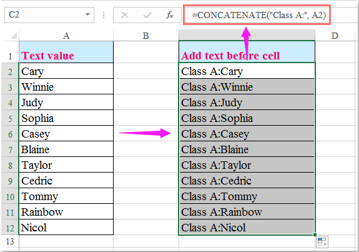This screenshot has height=252, width=359.
Task: Open the Insert Function fx icon
Action: coord(170,15)
